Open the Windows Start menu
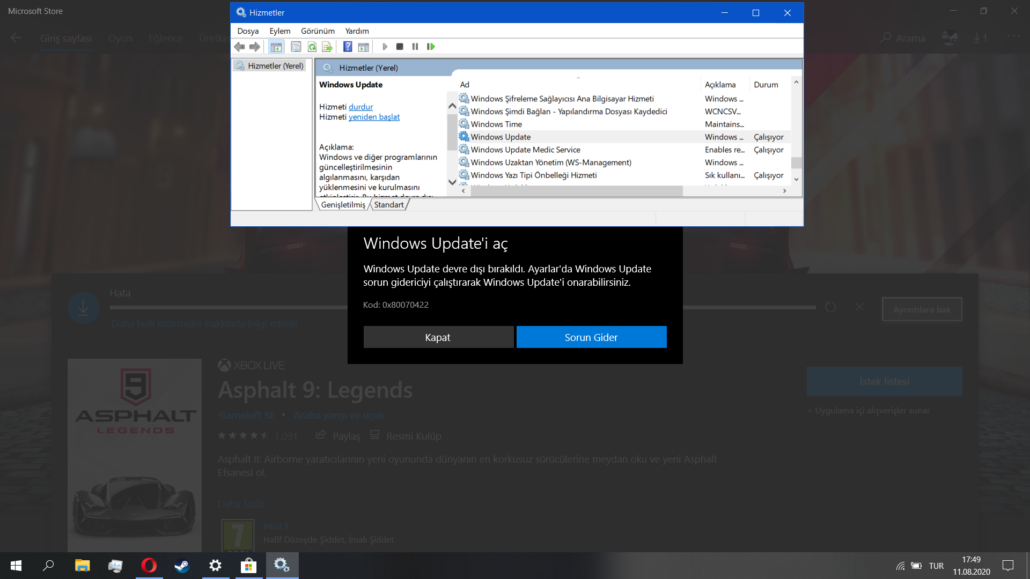This screenshot has width=1030, height=579. point(16,566)
